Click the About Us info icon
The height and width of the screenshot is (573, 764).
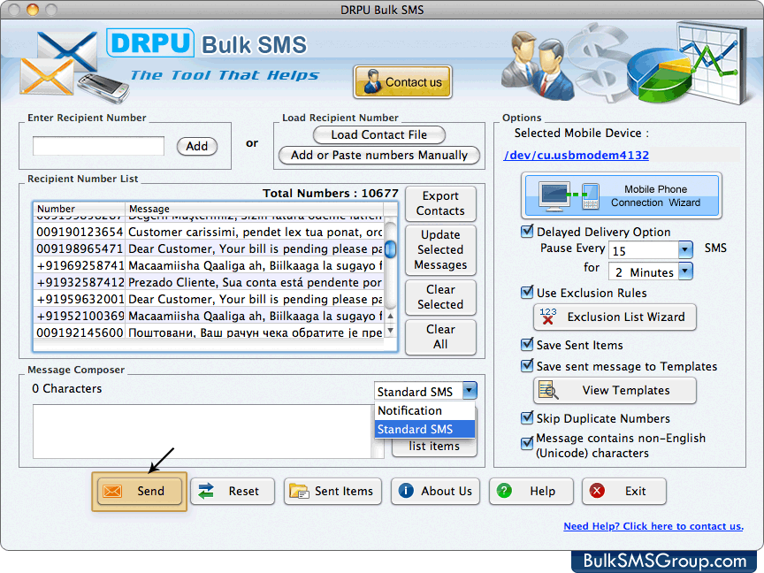[x=409, y=491]
